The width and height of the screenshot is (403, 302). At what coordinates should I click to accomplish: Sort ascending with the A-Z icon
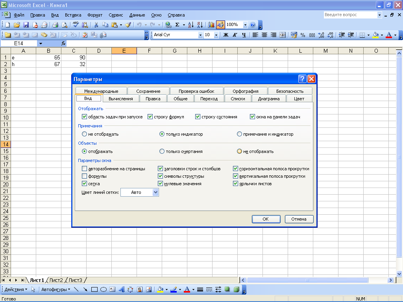pos(190,25)
